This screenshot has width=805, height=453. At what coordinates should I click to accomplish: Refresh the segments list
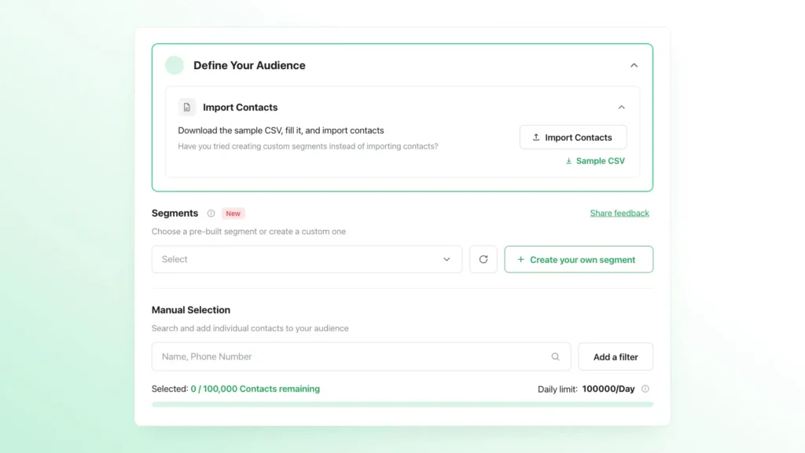click(x=483, y=259)
